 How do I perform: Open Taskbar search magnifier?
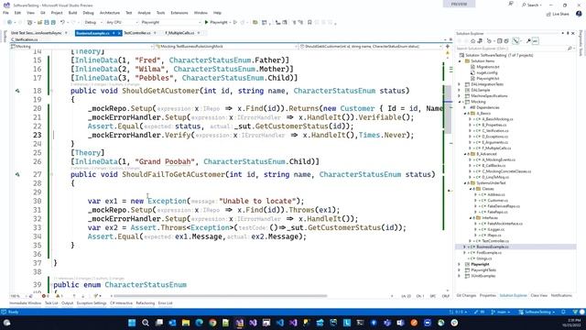146,323
